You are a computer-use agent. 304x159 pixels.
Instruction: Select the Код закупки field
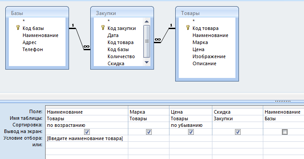(122, 28)
